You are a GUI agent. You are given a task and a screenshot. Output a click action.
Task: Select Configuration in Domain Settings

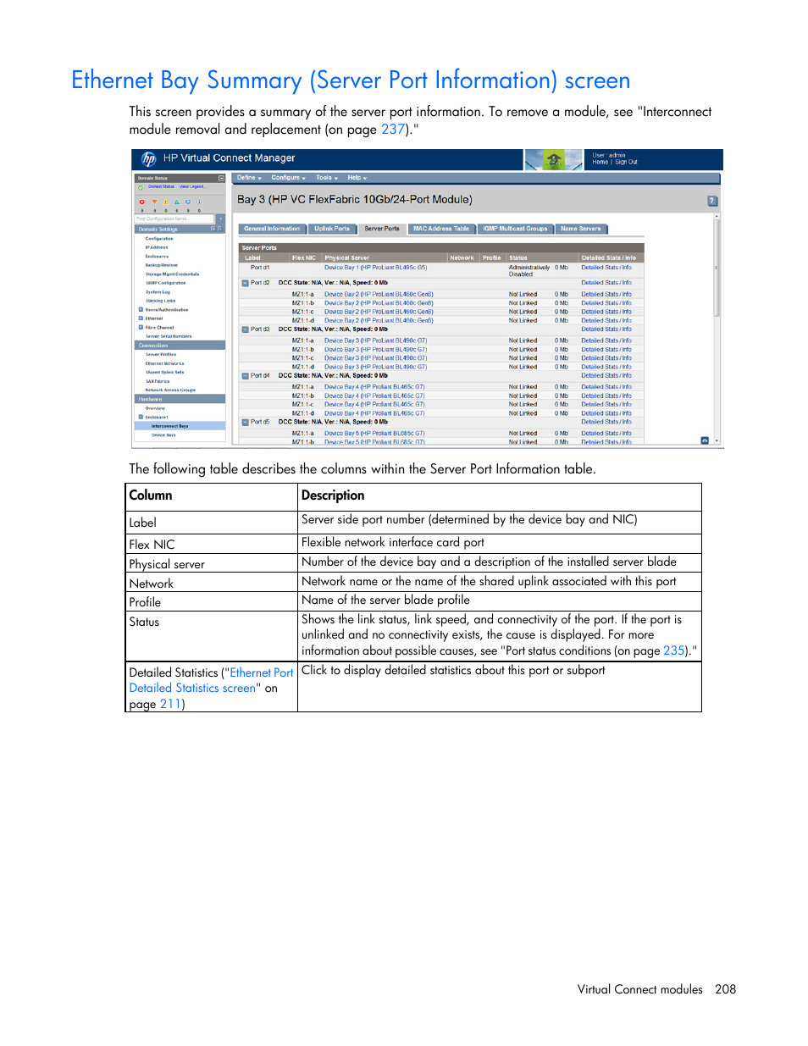coord(159,239)
